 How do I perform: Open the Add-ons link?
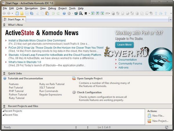pyautogui.click(x=124, y=67)
